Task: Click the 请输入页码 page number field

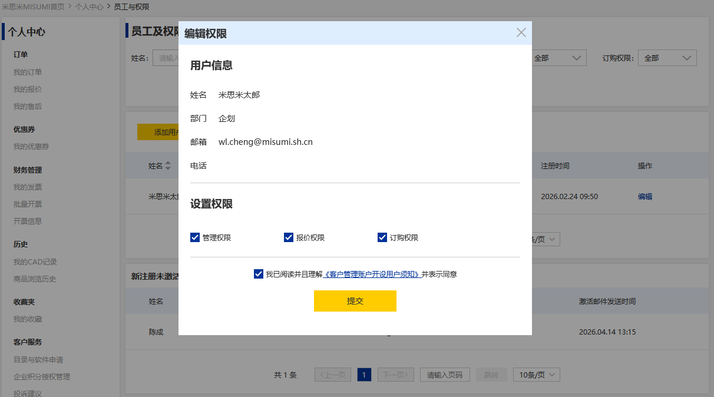Action: [x=445, y=375]
